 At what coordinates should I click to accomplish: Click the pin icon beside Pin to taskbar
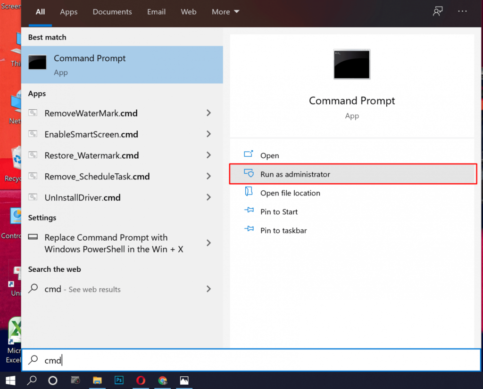click(249, 229)
